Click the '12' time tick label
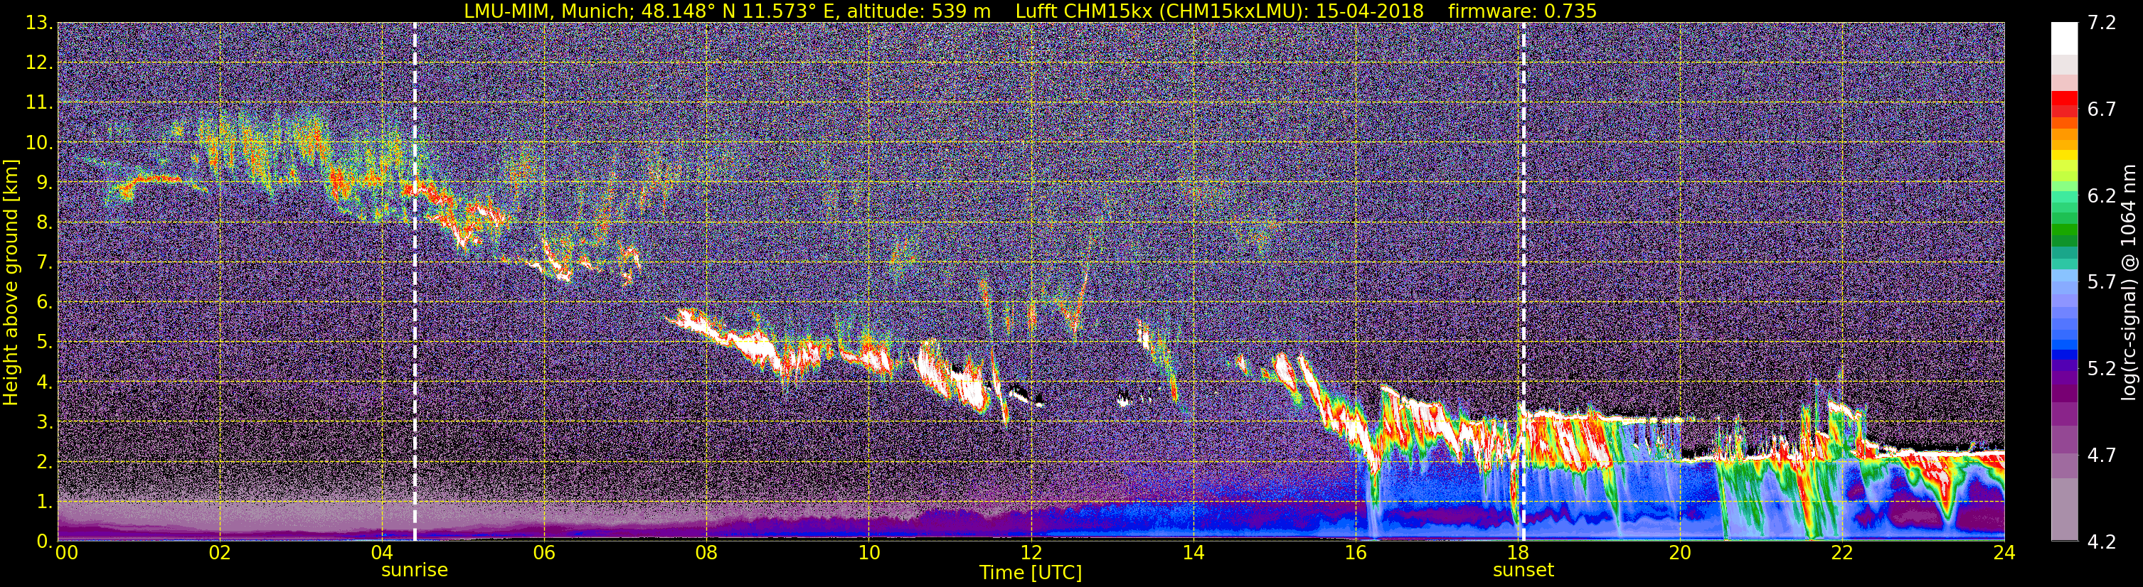The width and height of the screenshot is (2143, 587). pyautogui.click(x=1031, y=554)
